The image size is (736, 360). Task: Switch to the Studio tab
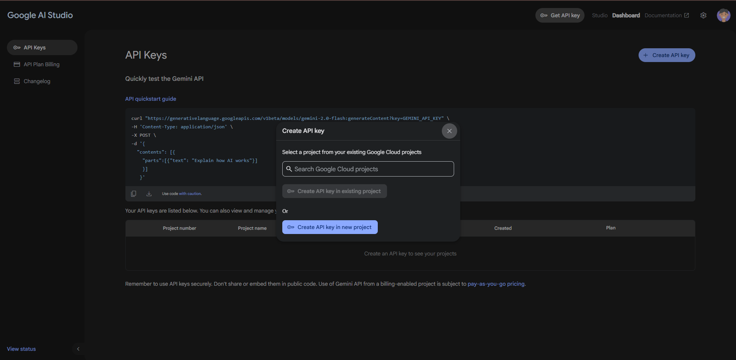599,15
